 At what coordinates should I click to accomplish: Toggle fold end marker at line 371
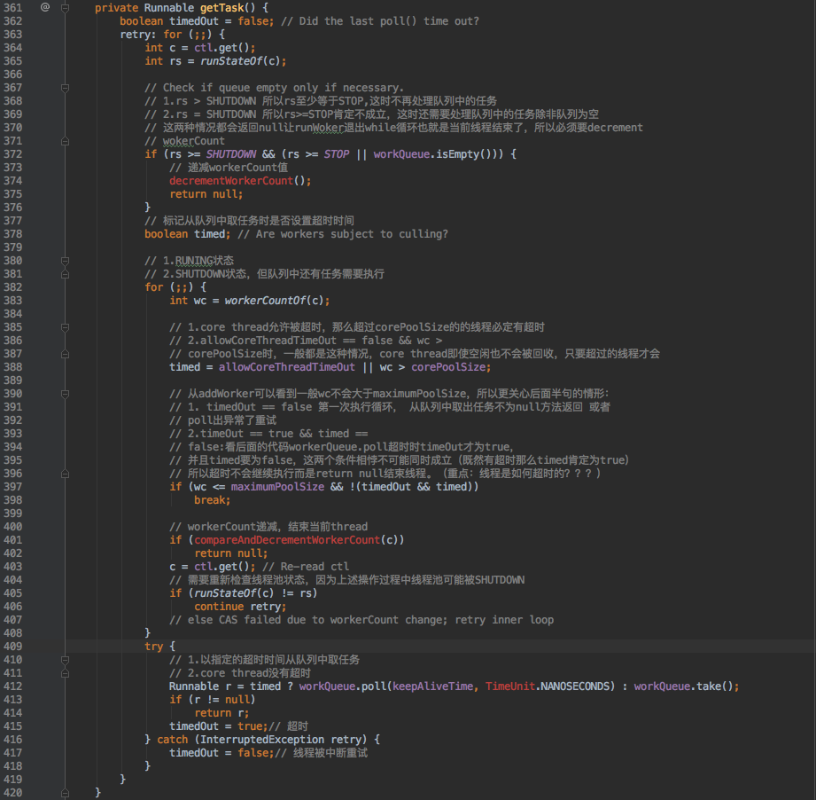point(65,141)
